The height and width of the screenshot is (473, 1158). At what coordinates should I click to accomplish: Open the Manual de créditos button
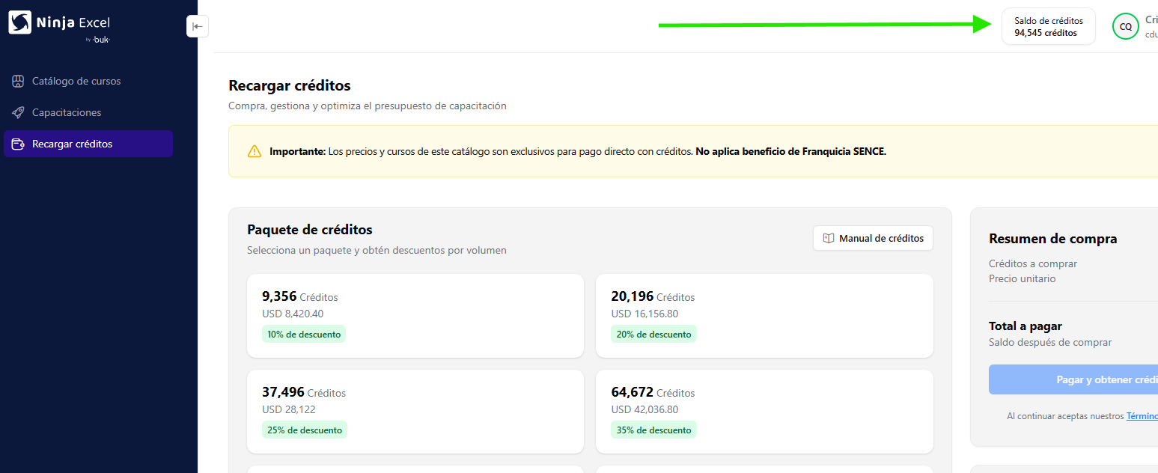pyautogui.click(x=873, y=238)
